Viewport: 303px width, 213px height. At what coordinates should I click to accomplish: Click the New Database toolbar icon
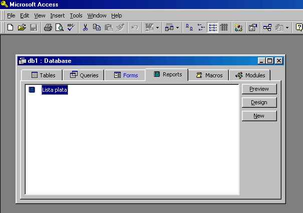pyautogui.click(x=10, y=28)
